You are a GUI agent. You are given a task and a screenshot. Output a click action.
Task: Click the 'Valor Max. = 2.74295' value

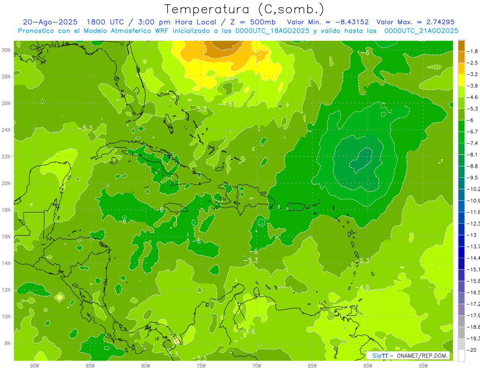tap(416, 22)
